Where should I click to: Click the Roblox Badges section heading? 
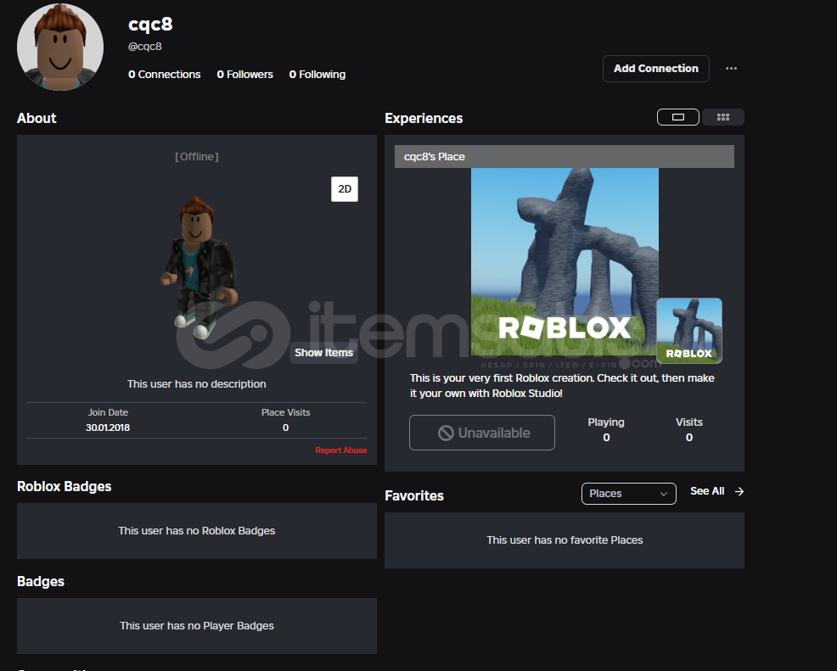64,486
